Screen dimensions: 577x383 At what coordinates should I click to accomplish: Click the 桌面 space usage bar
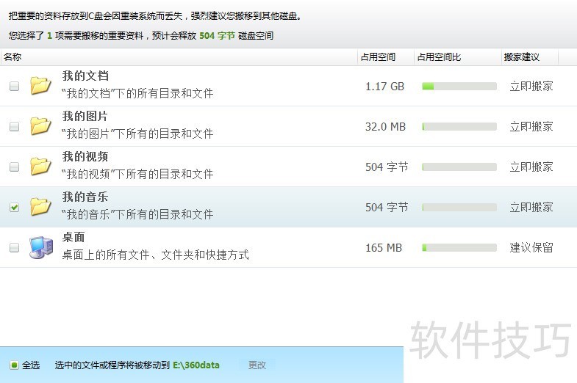tap(459, 247)
